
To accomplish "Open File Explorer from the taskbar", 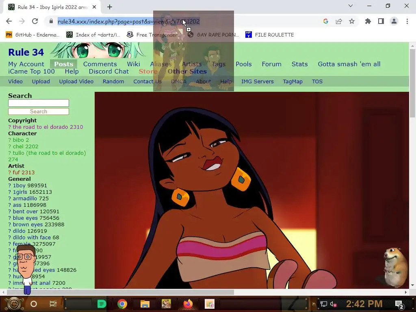I will point(145,304).
